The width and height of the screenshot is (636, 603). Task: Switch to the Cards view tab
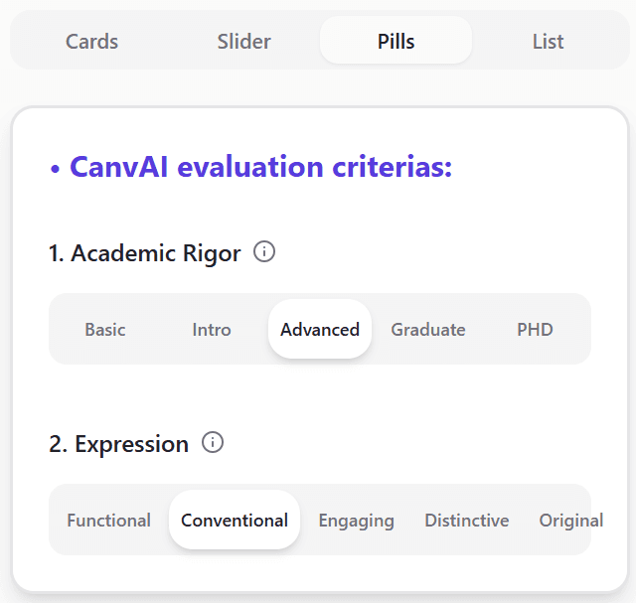[91, 42]
